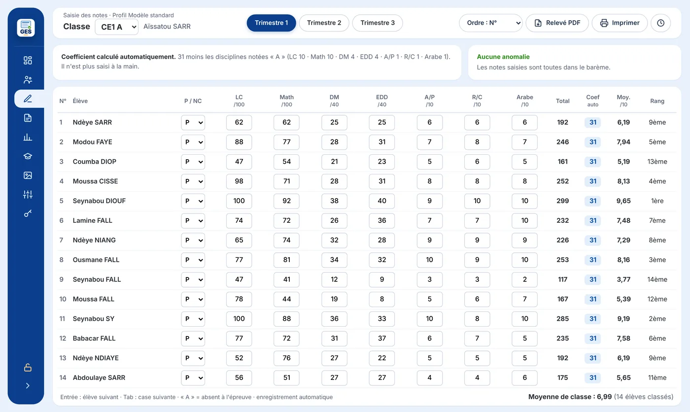Click the rank 1ère cell
690x412 pixels.
click(x=657, y=201)
